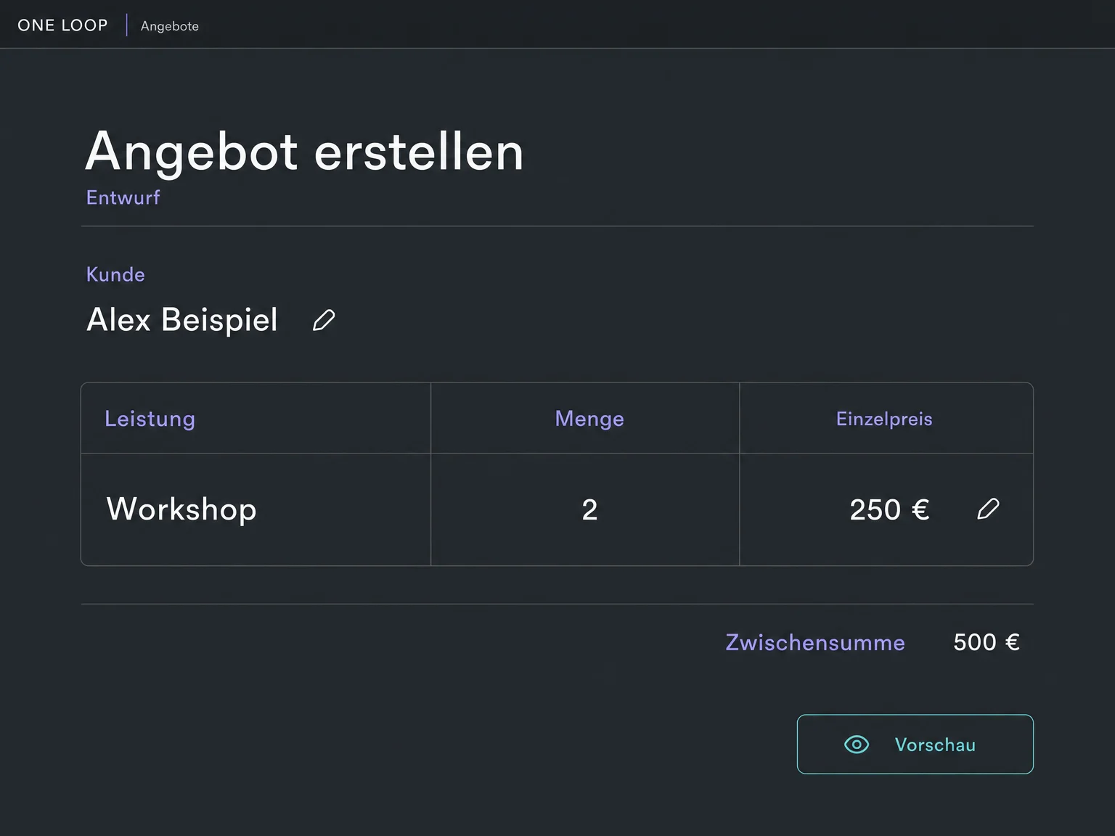The image size is (1115, 836).
Task: Click the Einzelpreis column header
Action: pyautogui.click(x=884, y=419)
